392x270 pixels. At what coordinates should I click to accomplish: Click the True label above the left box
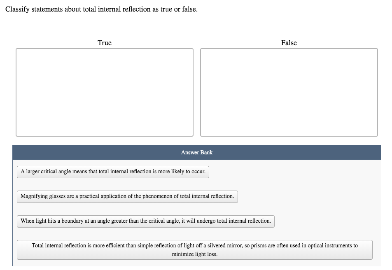pyautogui.click(x=104, y=43)
